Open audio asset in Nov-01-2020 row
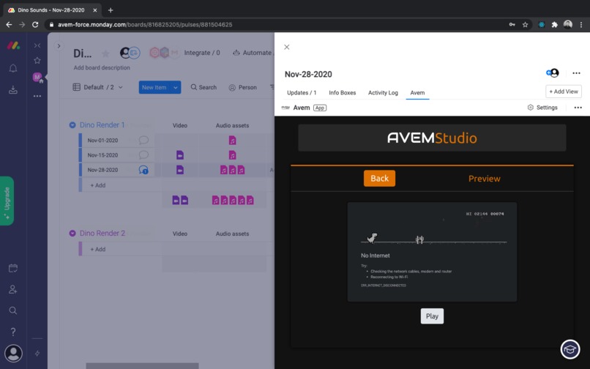 (232, 140)
